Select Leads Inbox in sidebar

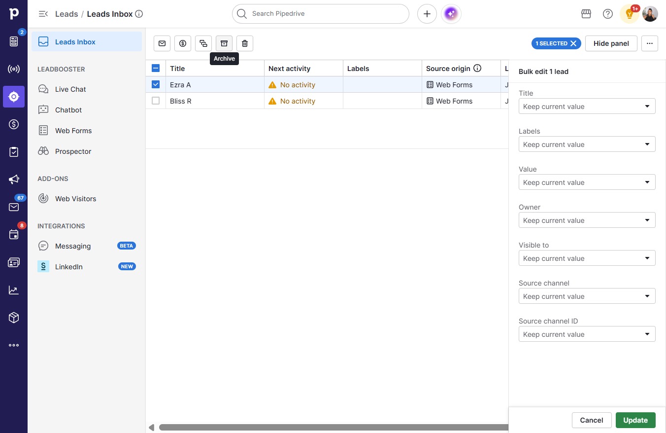click(87, 42)
